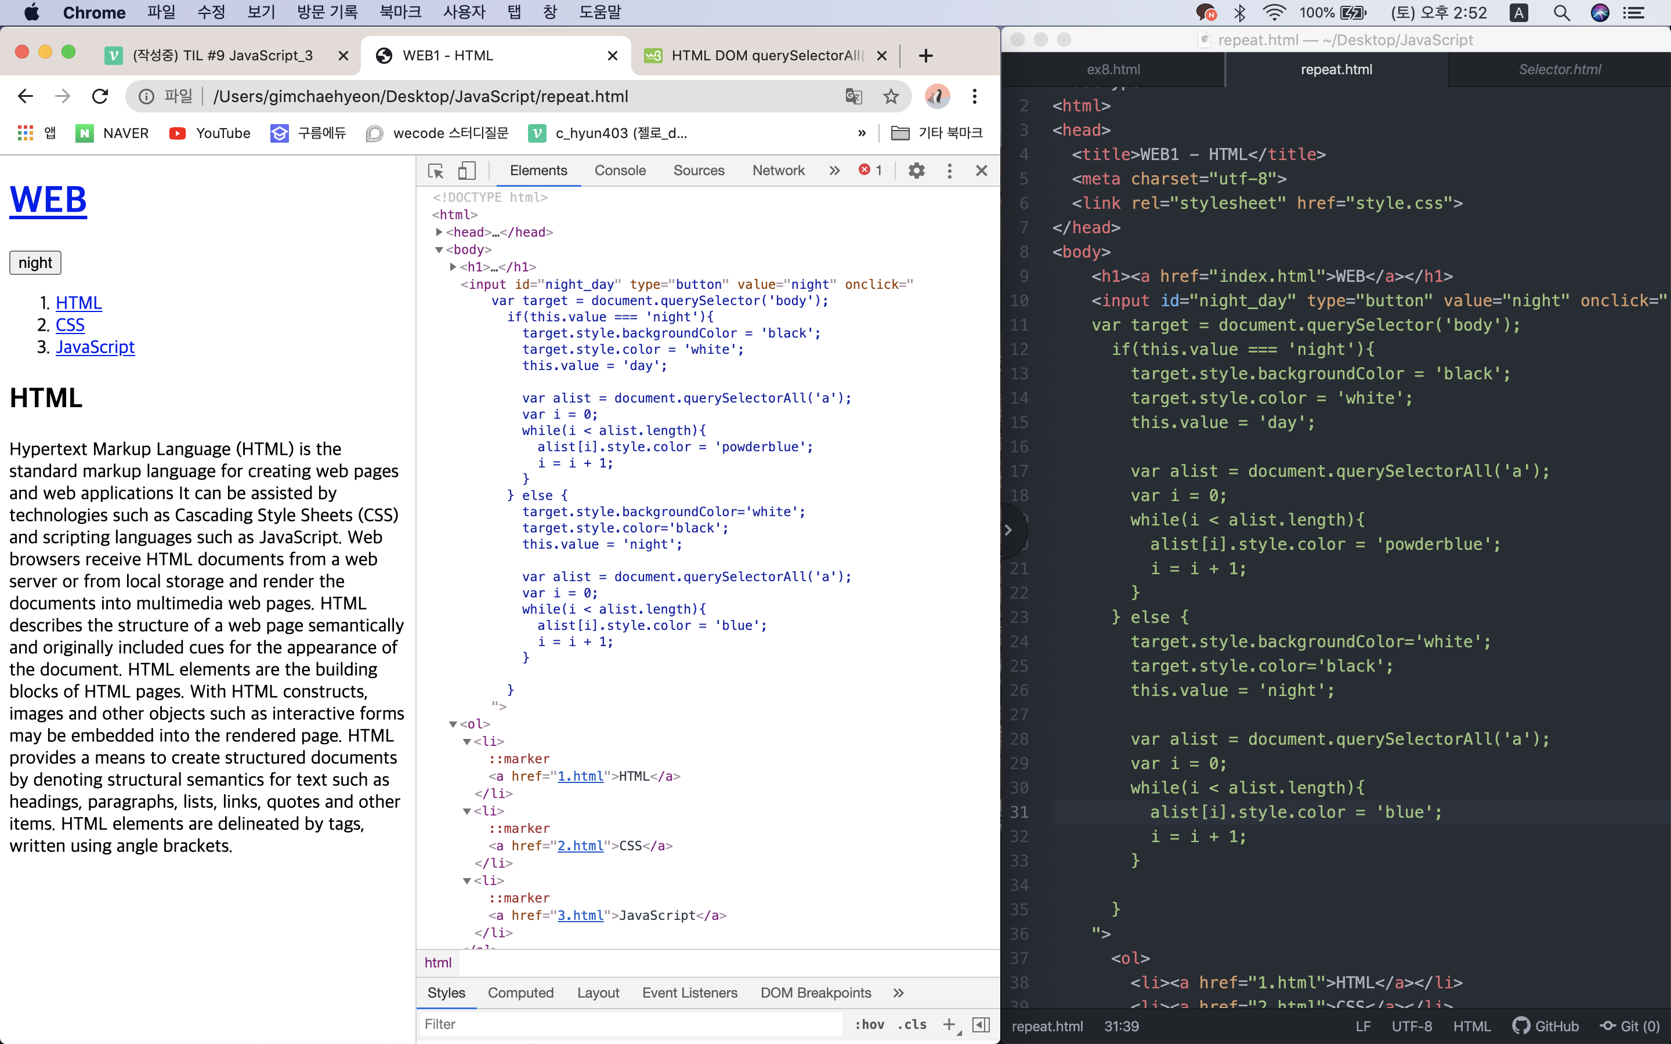Toggle the device toolbar icon
This screenshot has width=1671, height=1044.
click(x=468, y=171)
